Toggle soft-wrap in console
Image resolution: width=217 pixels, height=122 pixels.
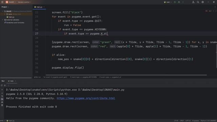tap(2, 96)
